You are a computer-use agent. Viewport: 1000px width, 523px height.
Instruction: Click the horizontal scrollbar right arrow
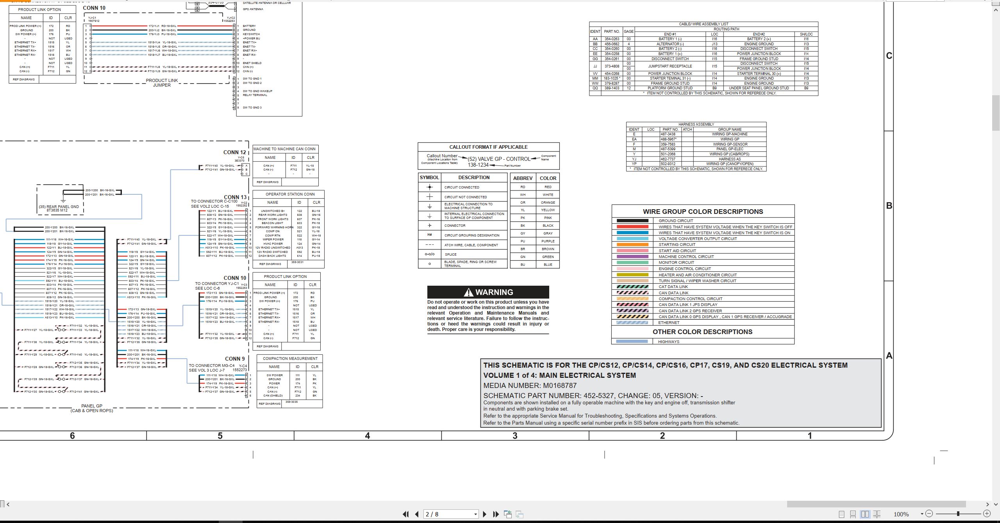987,504
